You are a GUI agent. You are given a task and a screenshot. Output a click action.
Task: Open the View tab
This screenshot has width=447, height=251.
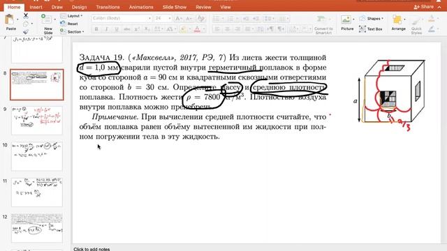(225, 7)
